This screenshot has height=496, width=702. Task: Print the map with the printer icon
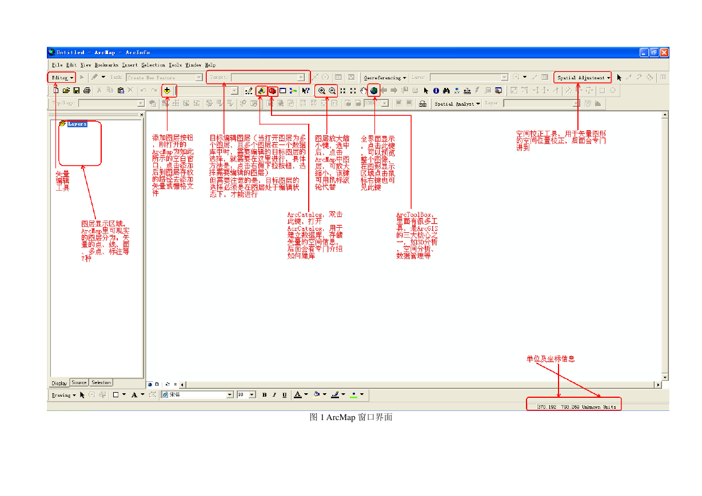(x=87, y=90)
